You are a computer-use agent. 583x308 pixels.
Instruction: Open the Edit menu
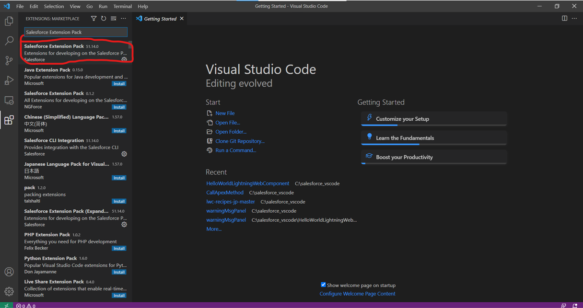(34, 6)
